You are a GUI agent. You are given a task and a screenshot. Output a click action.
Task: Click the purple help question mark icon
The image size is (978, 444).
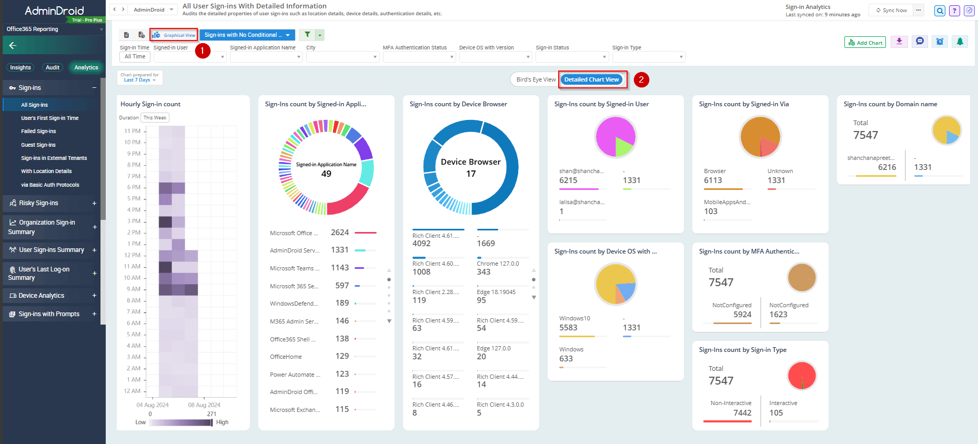(x=954, y=11)
